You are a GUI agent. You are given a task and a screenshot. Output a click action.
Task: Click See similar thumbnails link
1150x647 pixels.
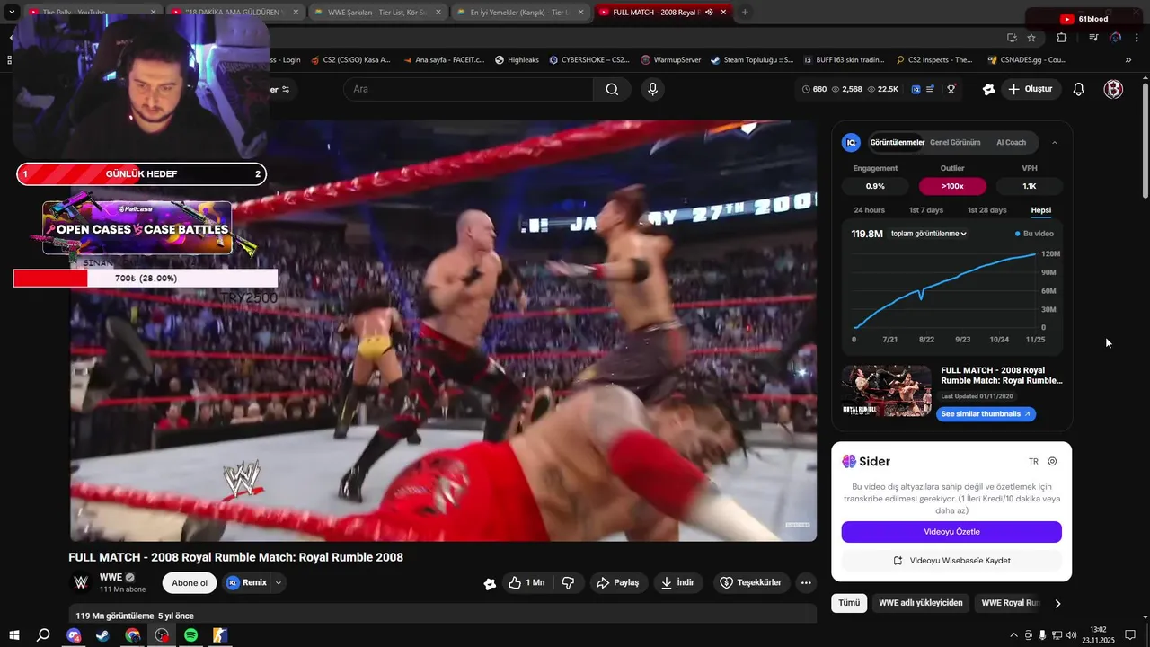[x=986, y=414]
